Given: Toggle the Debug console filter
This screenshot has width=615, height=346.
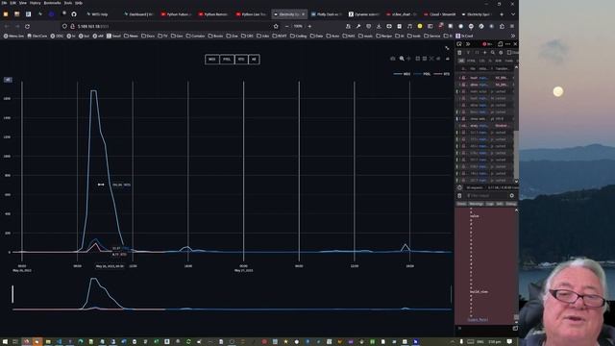Looking at the screenshot, I should click(x=510, y=204).
